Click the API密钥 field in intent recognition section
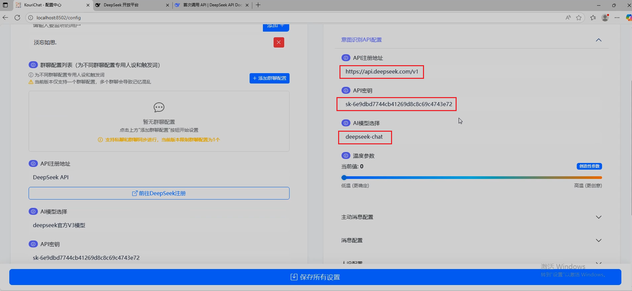Viewport: 632px width, 291px height. (x=396, y=104)
